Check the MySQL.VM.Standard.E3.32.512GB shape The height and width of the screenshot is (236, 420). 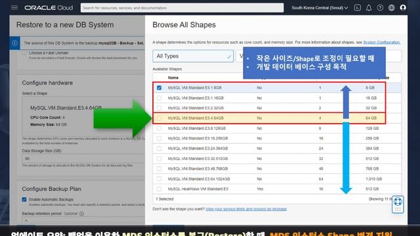point(159,159)
